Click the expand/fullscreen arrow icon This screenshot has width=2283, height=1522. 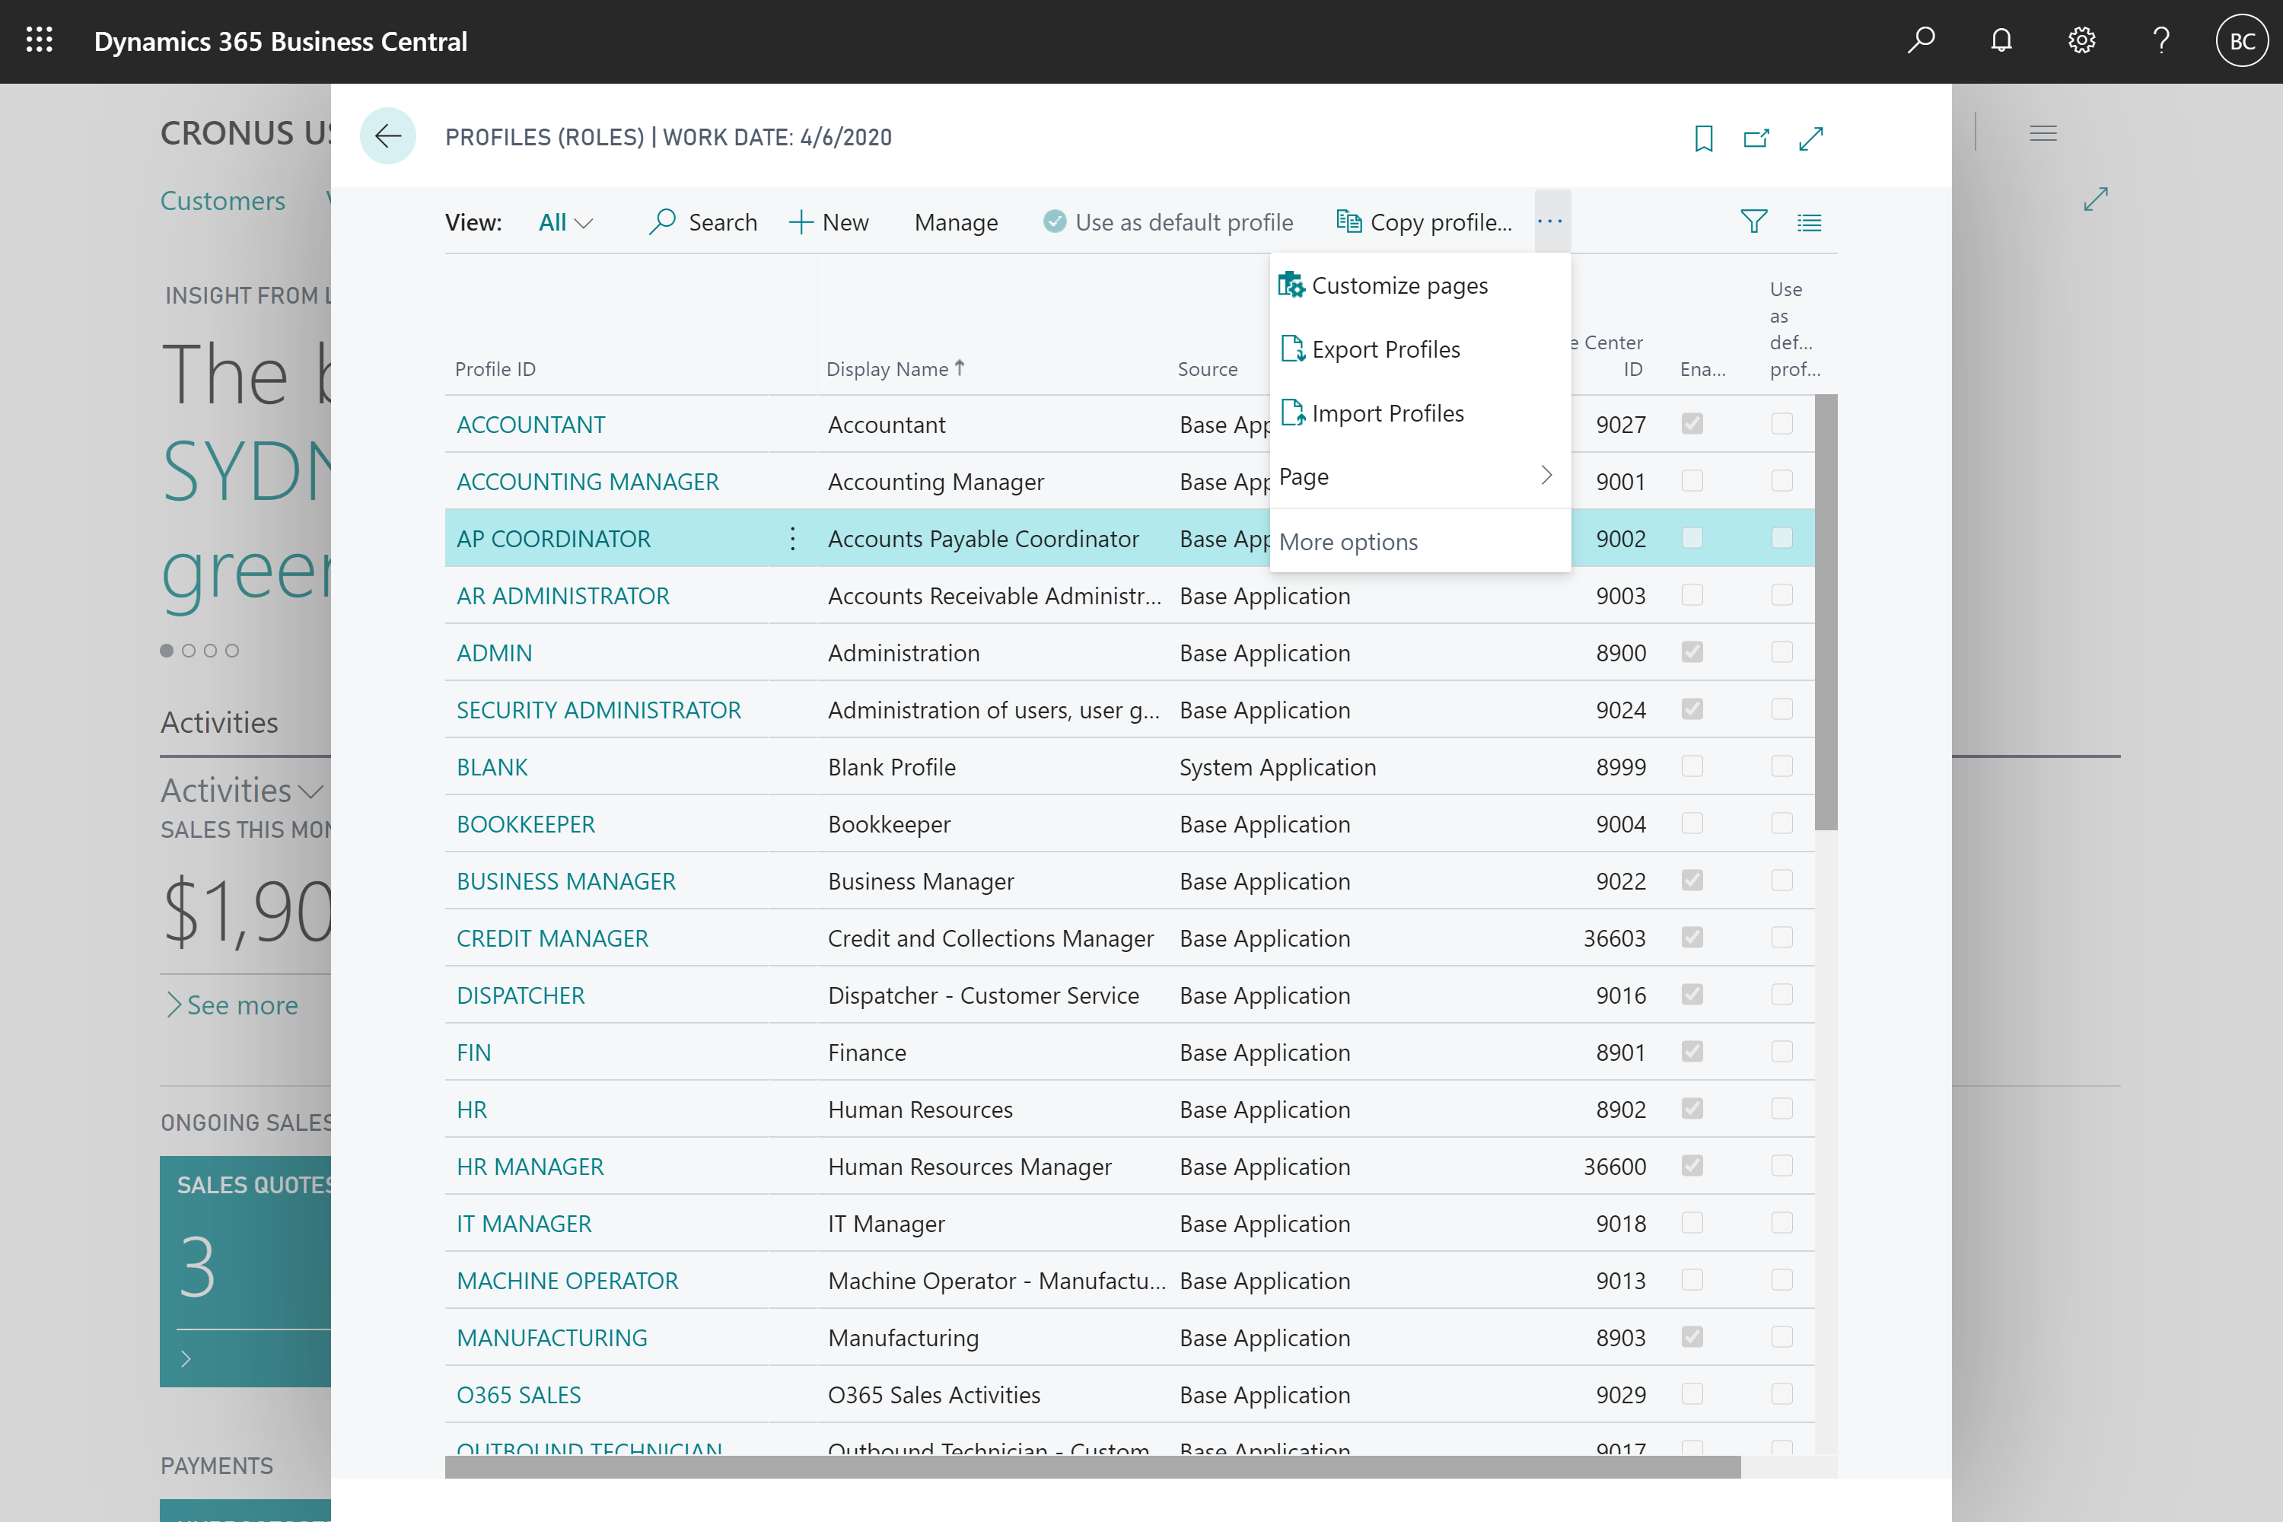coord(1813,136)
